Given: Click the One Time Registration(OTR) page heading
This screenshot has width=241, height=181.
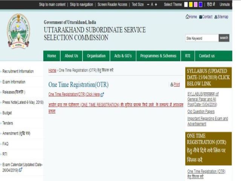Looking at the screenshot, I should (x=79, y=84).
